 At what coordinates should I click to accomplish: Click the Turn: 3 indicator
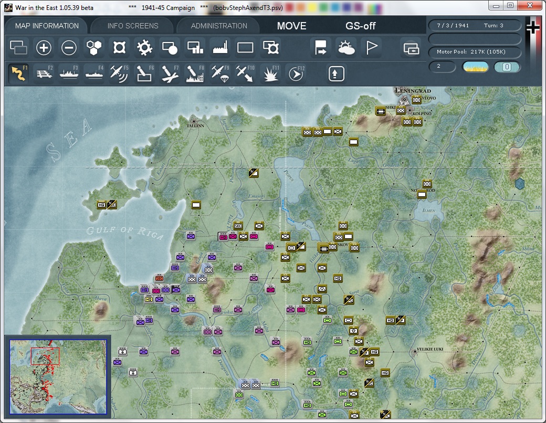[493, 25]
